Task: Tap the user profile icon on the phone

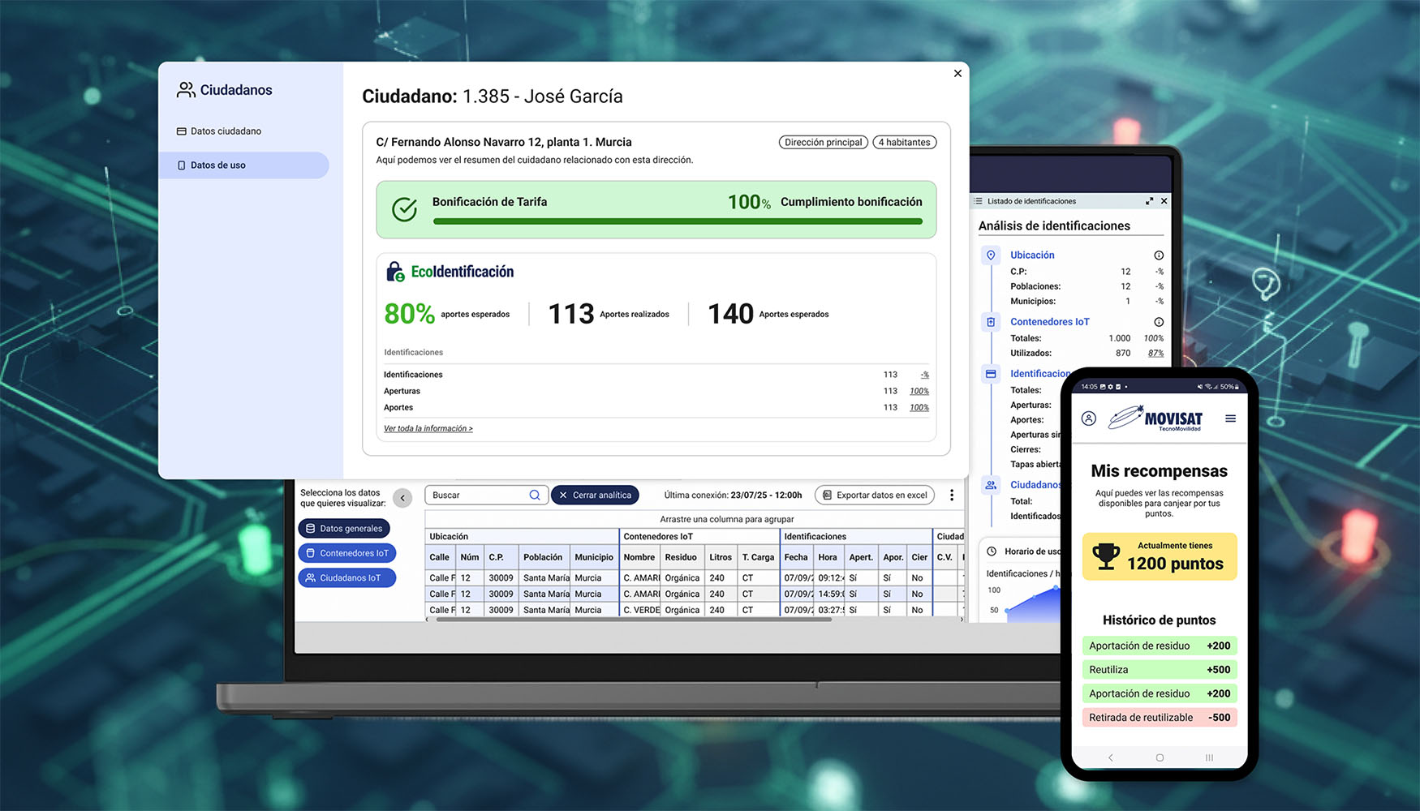Action: [1089, 418]
